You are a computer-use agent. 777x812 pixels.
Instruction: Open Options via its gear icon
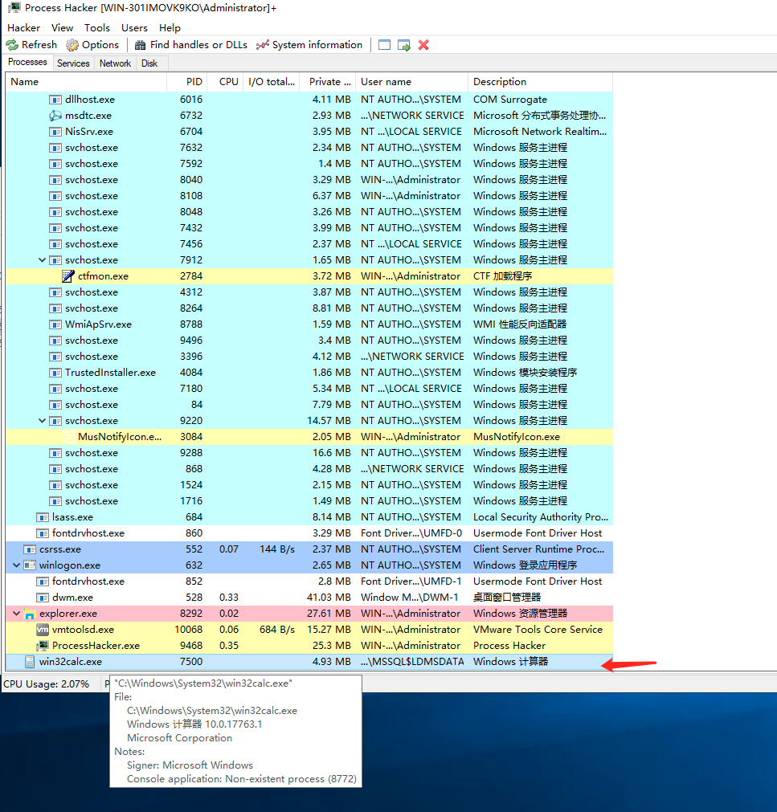[x=72, y=45]
